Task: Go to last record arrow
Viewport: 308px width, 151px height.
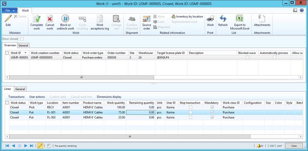Action: (x=31, y=146)
